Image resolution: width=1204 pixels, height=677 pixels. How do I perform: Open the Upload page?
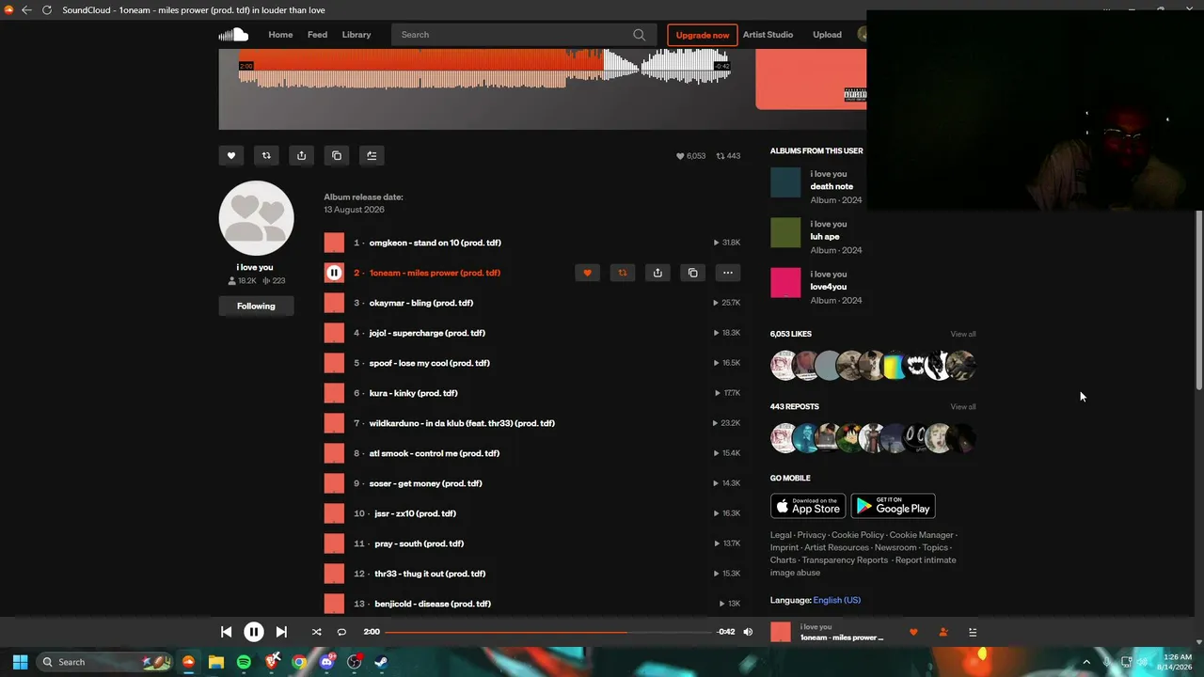pos(828,35)
